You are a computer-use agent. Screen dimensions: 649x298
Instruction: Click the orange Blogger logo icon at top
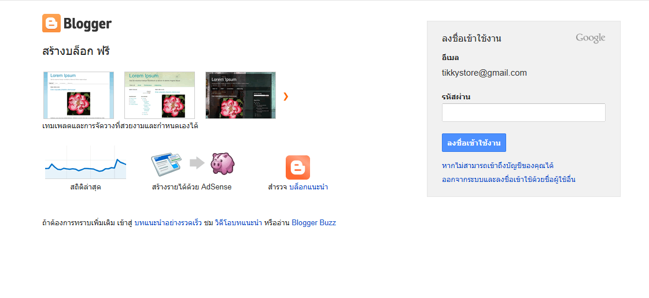(x=51, y=23)
